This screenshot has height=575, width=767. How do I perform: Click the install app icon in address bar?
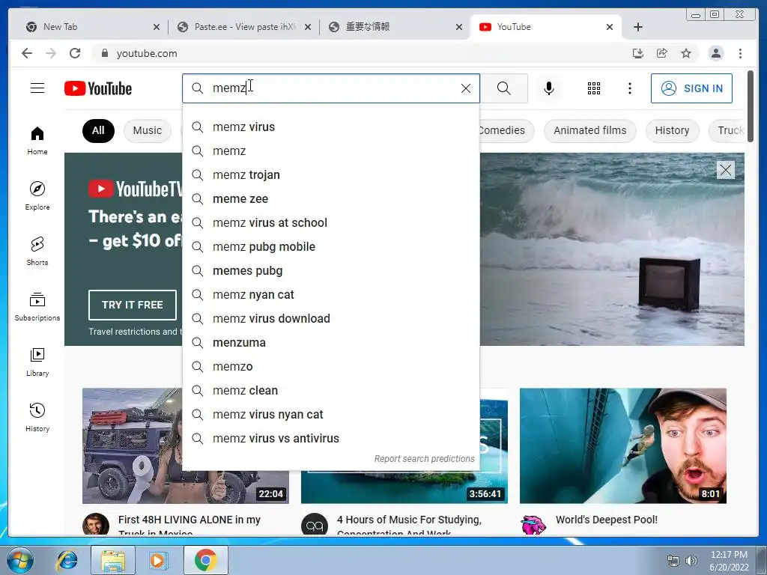tap(638, 53)
